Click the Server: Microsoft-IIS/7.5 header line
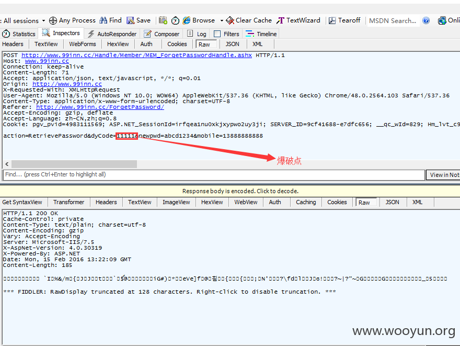The width and height of the screenshot is (460, 346). tap(49, 242)
